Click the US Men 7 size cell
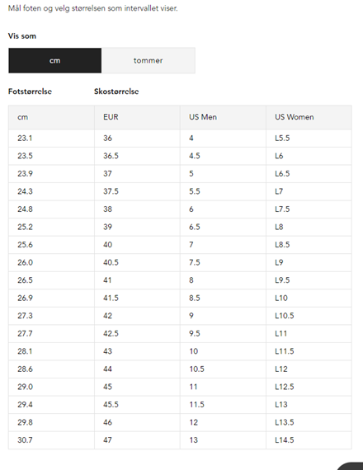This screenshot has height=470, width=363. click(223, 245)
